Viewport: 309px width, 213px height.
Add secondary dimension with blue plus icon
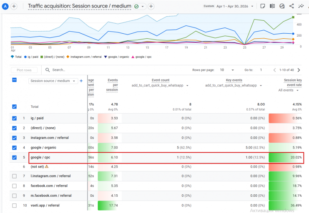point(81,81)
